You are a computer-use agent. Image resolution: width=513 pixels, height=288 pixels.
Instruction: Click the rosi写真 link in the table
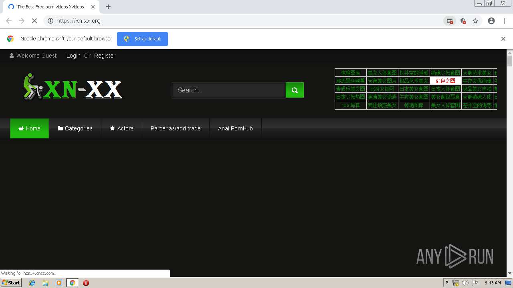[351, 105]
